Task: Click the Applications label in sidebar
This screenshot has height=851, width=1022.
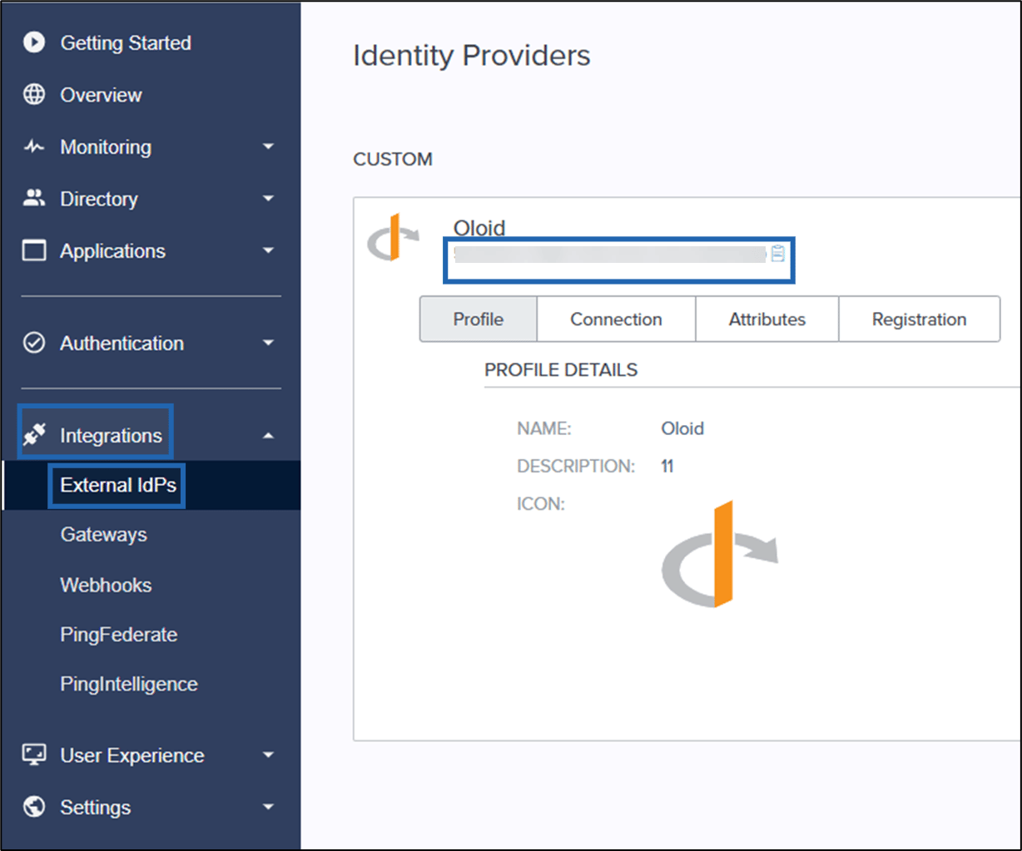Action: tap(112, 250)
